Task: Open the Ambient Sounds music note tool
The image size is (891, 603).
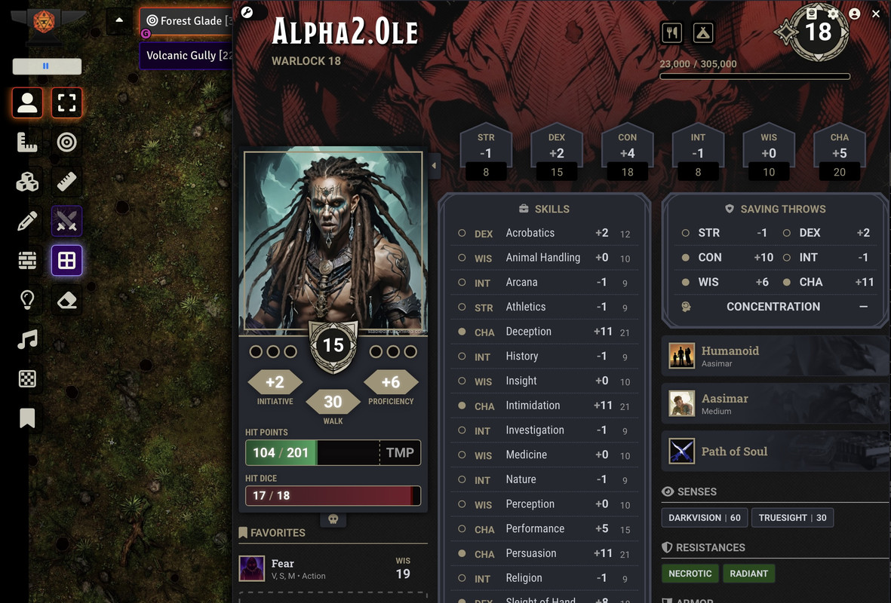Action: point(27,339)
